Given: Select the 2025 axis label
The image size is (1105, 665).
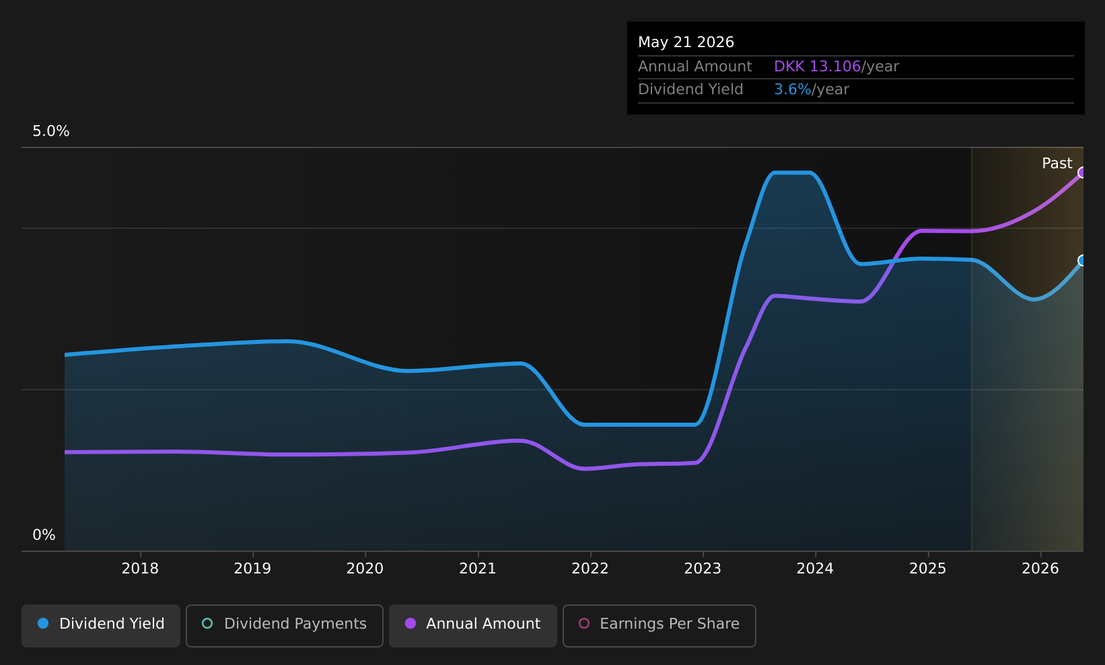Looking at the screenshot, I should [928, 569].
